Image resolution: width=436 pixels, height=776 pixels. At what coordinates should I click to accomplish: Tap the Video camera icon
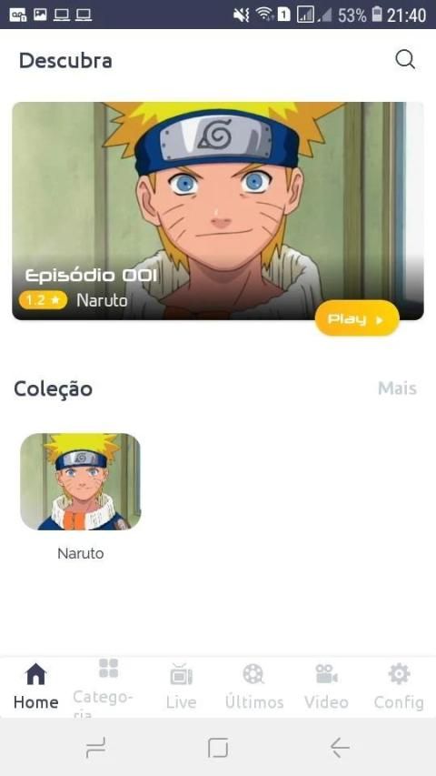click(326, 674)
